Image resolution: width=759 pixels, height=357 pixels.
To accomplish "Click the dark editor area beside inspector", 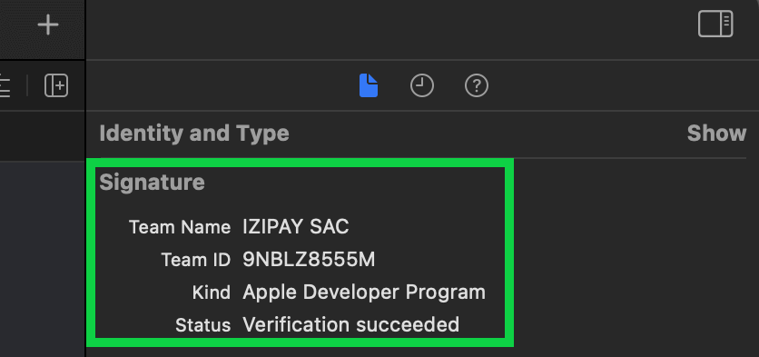I will 42,257.
